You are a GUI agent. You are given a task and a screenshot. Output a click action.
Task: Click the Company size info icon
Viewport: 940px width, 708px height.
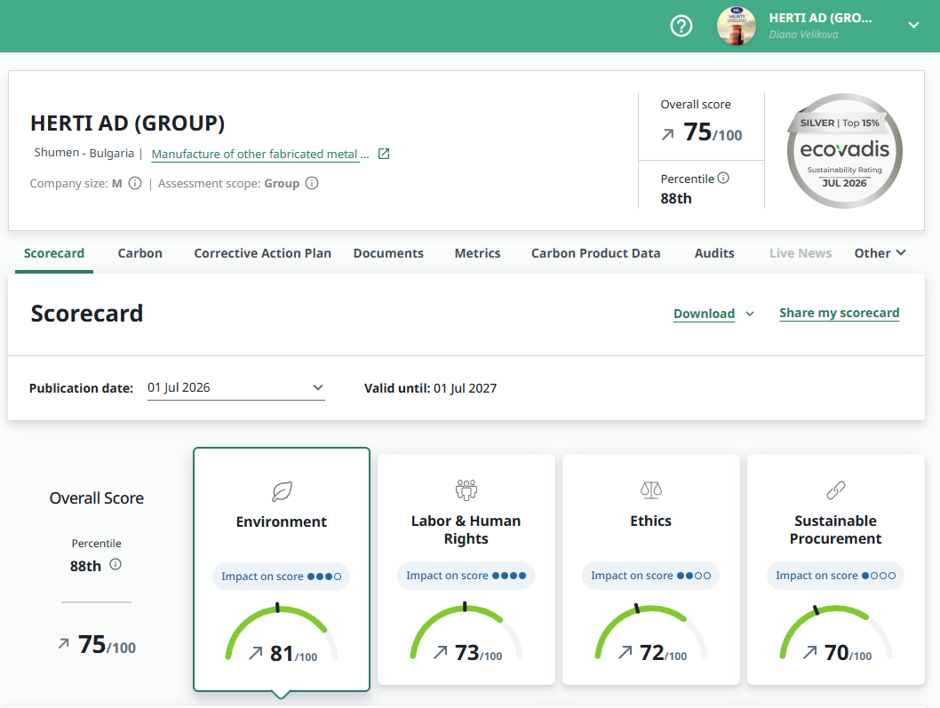pos(135,184)
